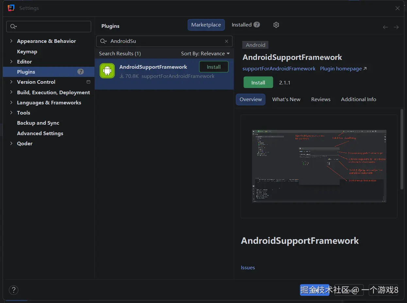Image resolution: width=407 pixels, height=303 pixels.
Task: Click the plugin screenshot thumbnail
Action: pyautogui.click(x=319, y=166)
